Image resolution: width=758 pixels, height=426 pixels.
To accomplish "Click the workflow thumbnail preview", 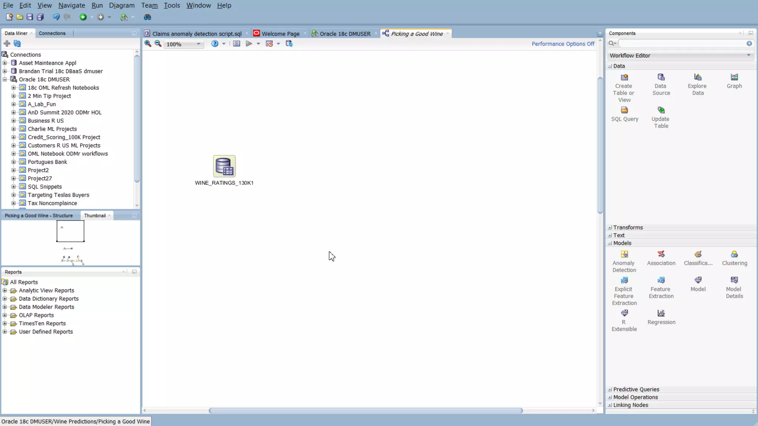I will click(x=70, y=242).
